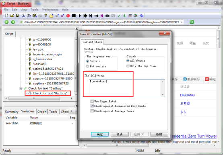This screenshot has height=155, width=223.
Task: Rewind the script to the start
Action: click(91, 16)
